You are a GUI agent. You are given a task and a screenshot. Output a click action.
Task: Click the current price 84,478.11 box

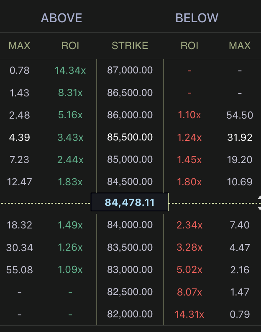130,202
